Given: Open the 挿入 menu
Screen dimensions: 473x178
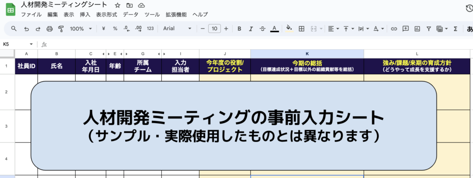Looking at the screenshot, I should [85, 14].
